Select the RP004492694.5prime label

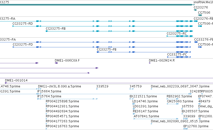(x=63, y=111)
